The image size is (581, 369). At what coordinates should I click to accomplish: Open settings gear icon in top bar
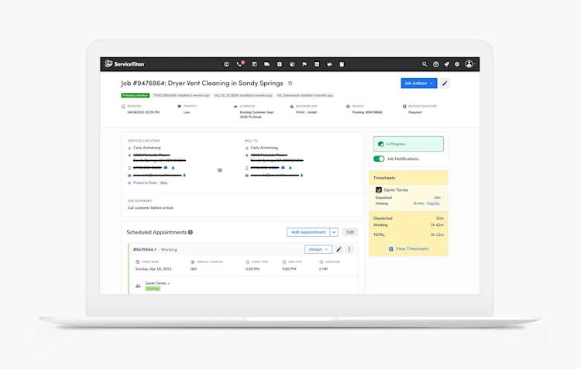click(457, 64)
